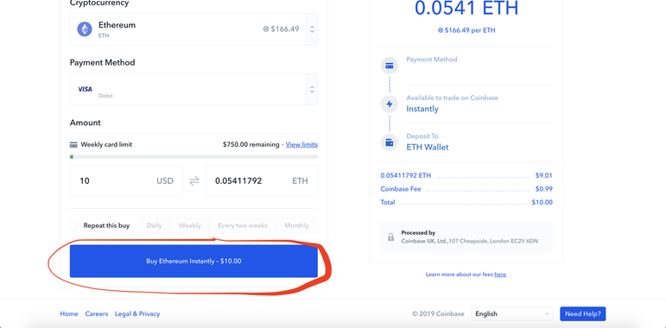Open the View limits link

tap(301, 145)
